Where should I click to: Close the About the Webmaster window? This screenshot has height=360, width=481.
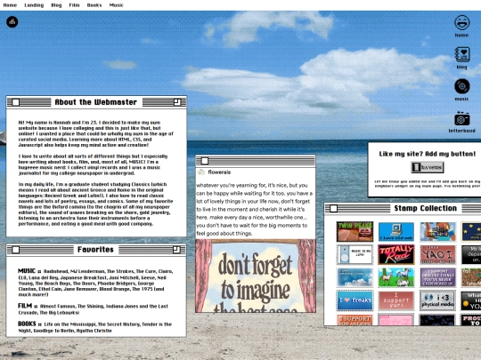[16, 102]
